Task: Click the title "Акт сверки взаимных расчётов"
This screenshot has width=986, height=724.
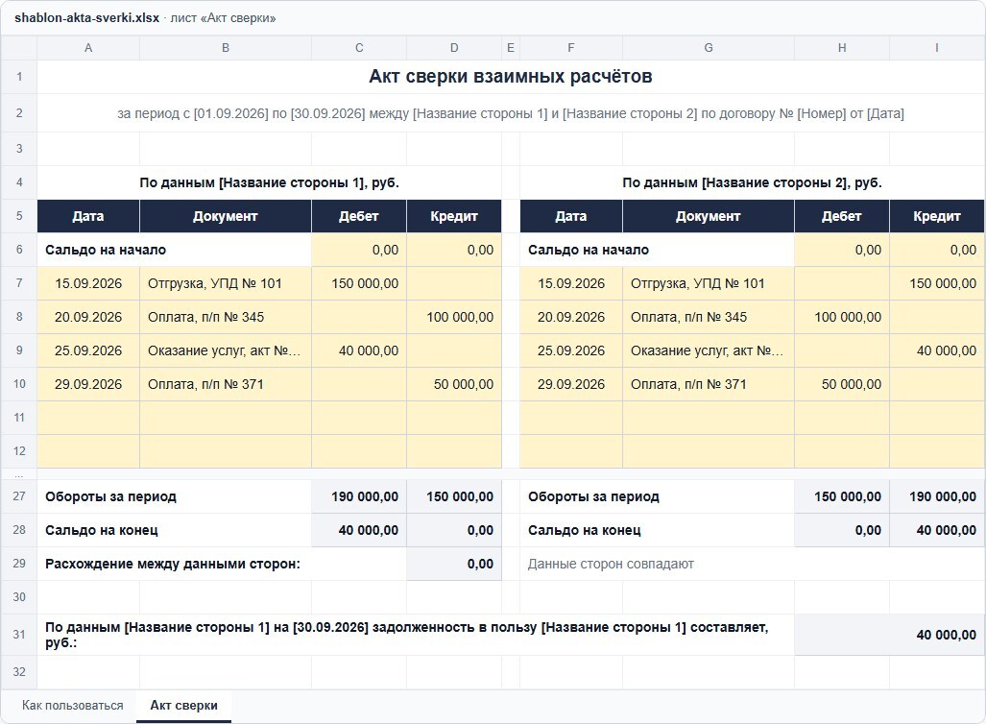Action: (511, 77)
